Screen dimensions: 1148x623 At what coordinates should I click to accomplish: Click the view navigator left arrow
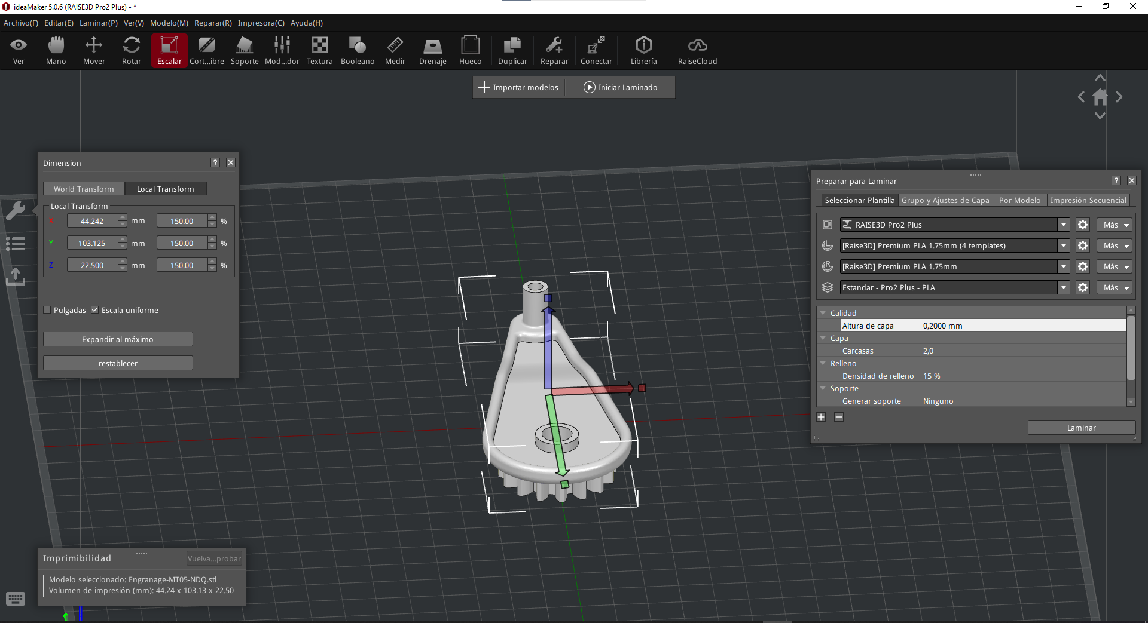click(x=1081, y=97)
